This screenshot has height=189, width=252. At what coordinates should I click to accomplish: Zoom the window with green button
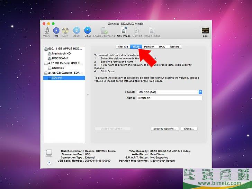pos(53,24)
